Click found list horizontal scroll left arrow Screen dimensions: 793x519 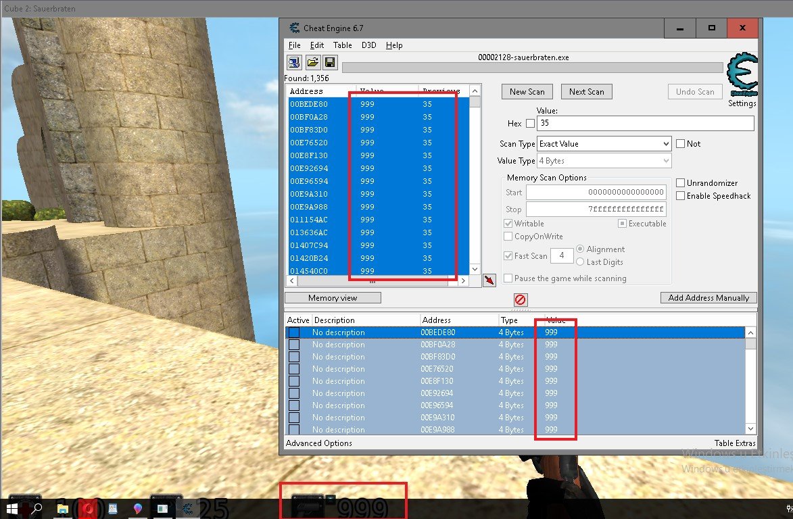click(x=292, y=281)
